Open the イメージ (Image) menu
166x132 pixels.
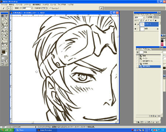tap(19, 5)
